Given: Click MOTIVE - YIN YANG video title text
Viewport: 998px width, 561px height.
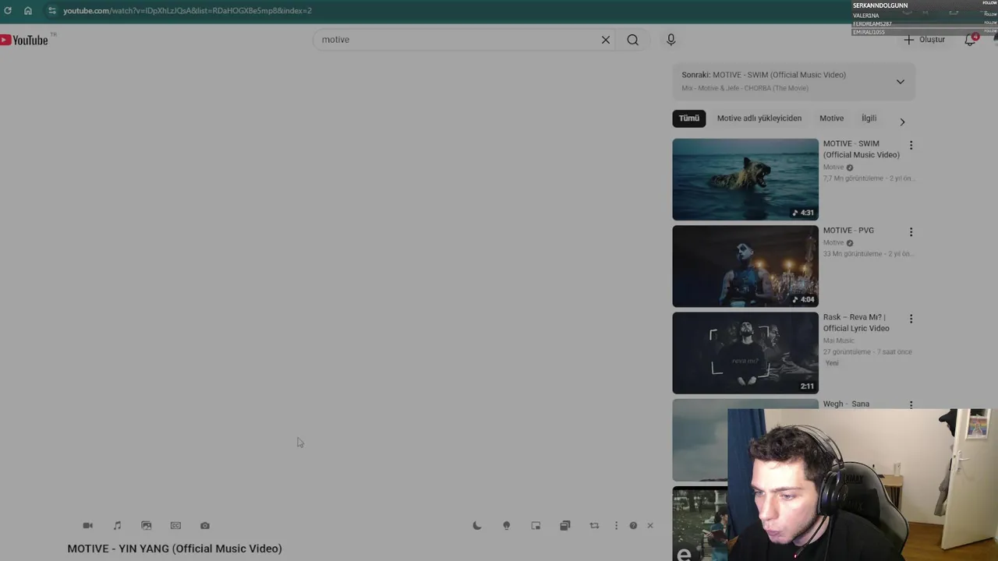Looking at the screenshot, I should (175, 549).
